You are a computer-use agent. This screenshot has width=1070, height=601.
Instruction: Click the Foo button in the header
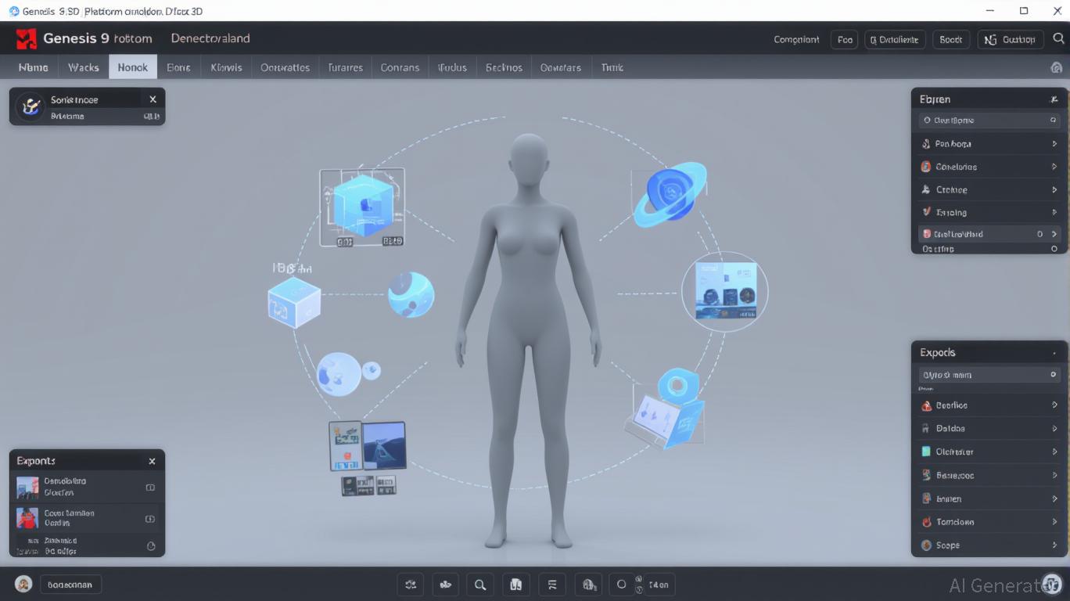pos(844,39)
